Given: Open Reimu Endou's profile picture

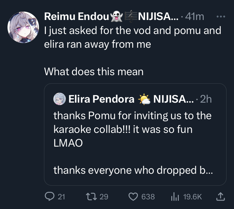Looking at the screenshot, I should click(22, 27).
